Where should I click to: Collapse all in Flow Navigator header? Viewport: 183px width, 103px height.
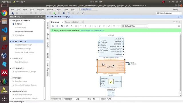36,17
